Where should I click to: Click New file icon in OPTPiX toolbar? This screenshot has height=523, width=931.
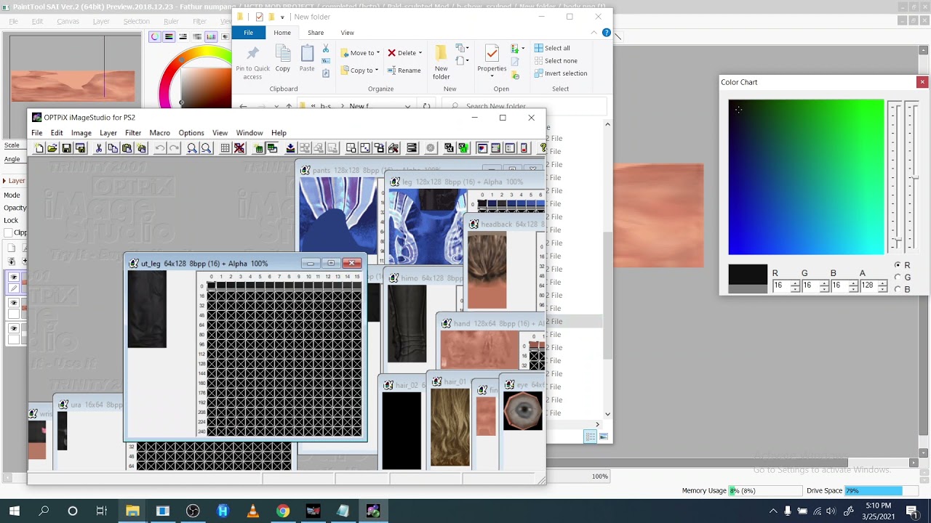(39, 148)
